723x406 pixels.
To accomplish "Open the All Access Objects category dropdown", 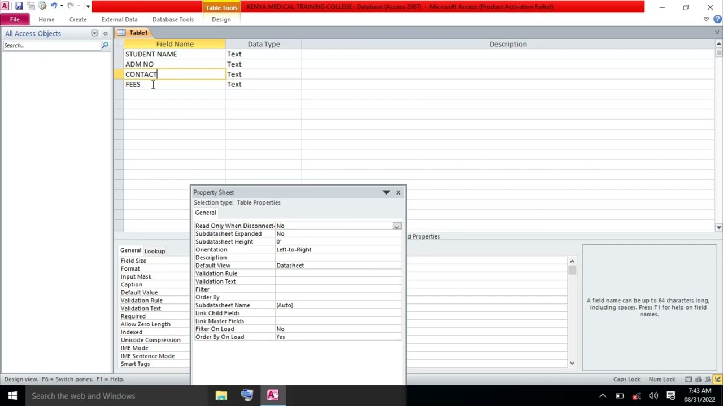I will (94, 33).
